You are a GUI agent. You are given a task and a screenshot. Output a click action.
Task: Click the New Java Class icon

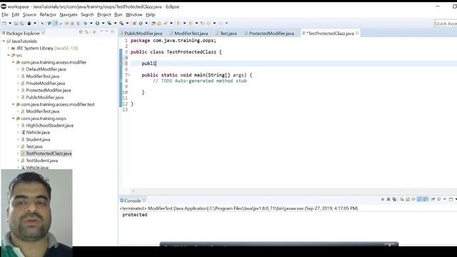coord(141,24)
